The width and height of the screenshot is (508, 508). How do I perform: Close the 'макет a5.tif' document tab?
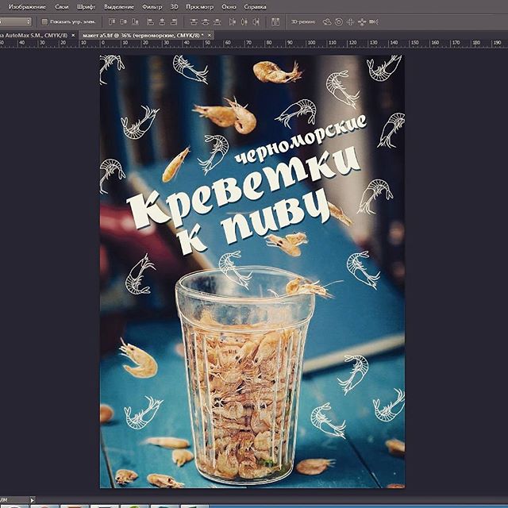(x=210, y=35)
